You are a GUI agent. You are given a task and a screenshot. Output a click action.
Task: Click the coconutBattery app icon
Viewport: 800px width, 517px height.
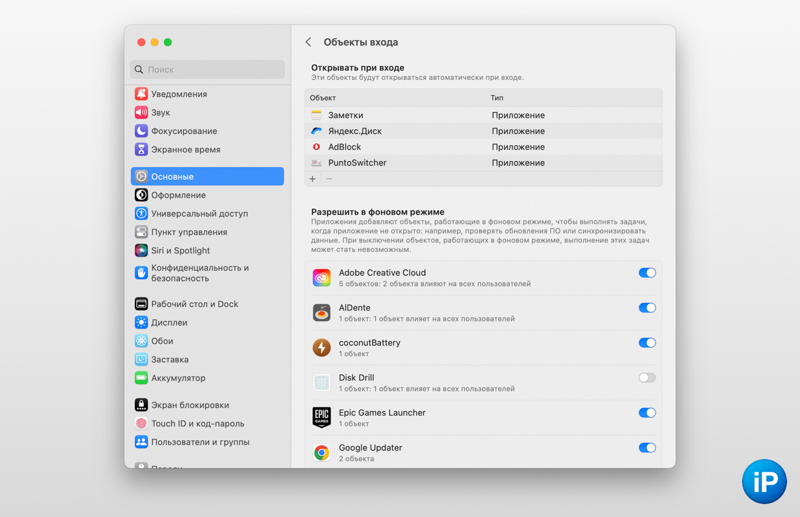tap(321, 347)
